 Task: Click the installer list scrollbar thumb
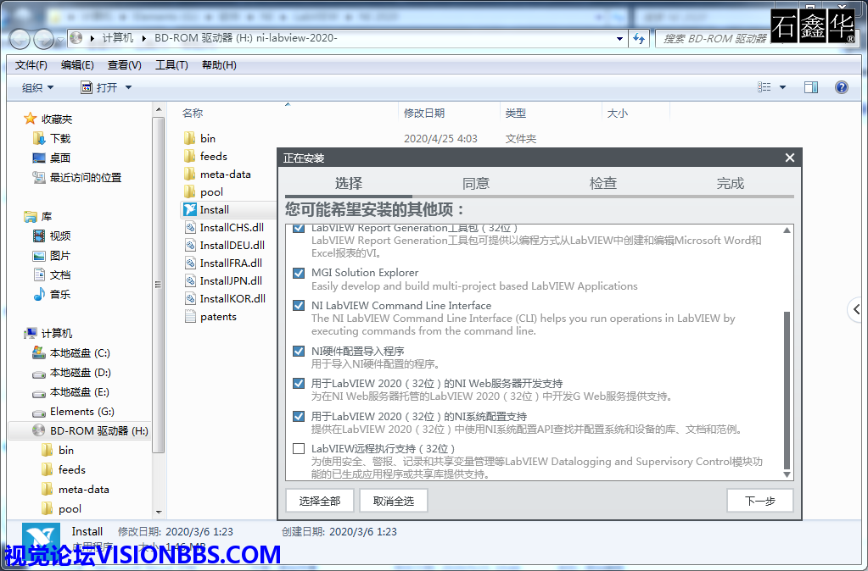(787, 390)
